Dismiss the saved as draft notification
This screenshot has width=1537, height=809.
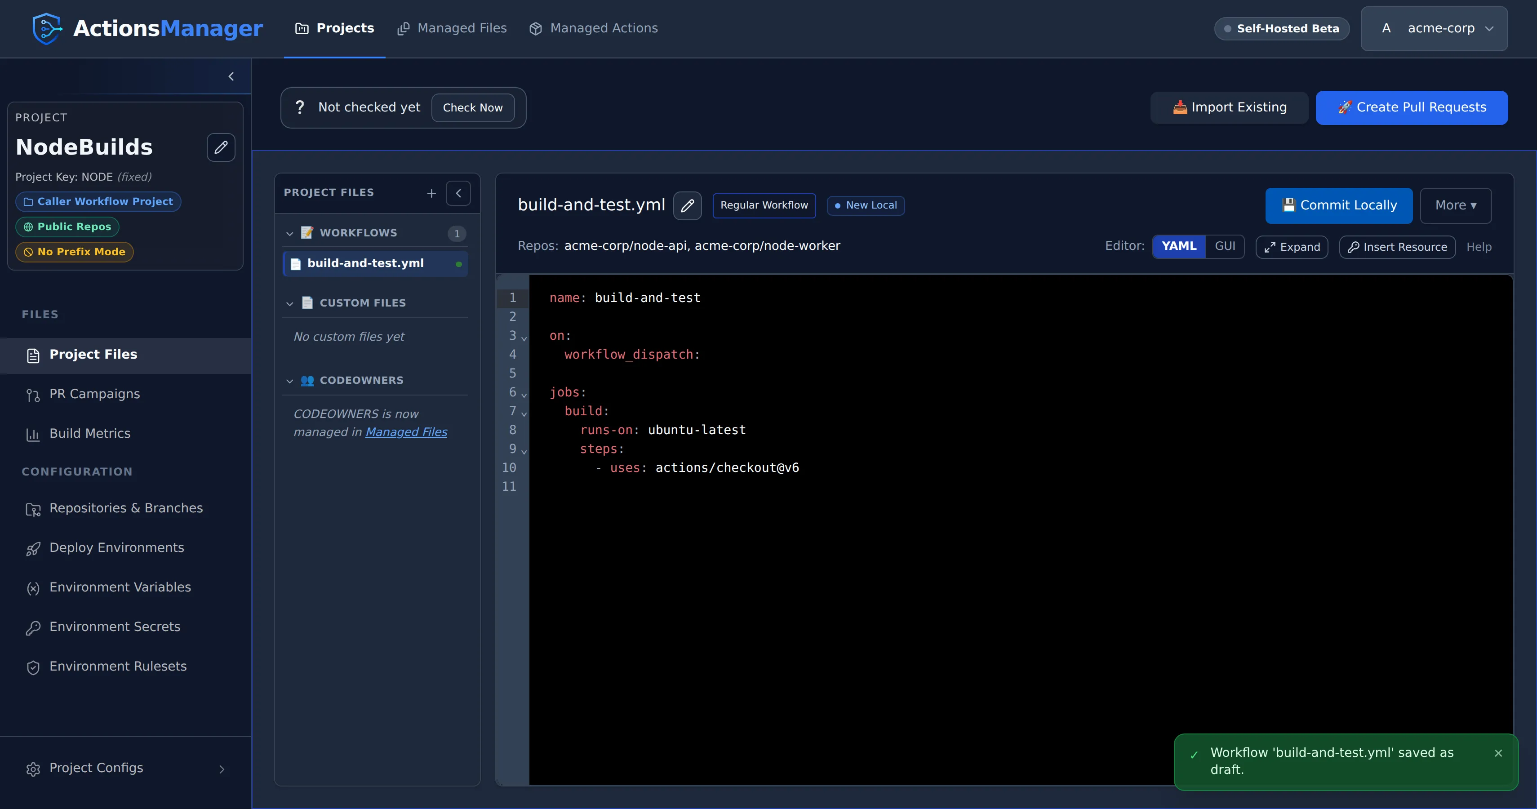[1498, 753]
